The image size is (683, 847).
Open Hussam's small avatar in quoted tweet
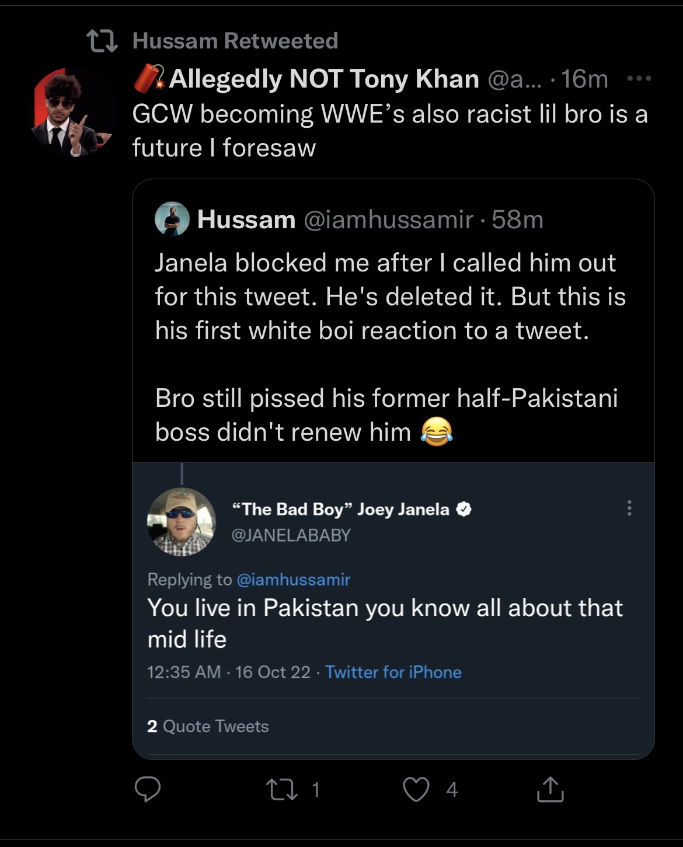(172, 219)
